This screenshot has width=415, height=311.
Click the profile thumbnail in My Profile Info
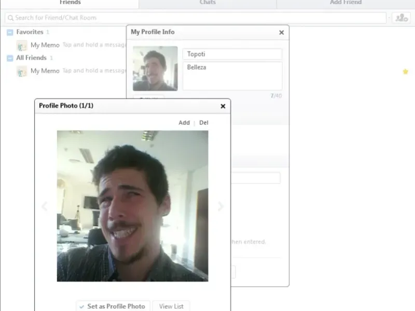[x=155, y=68]
